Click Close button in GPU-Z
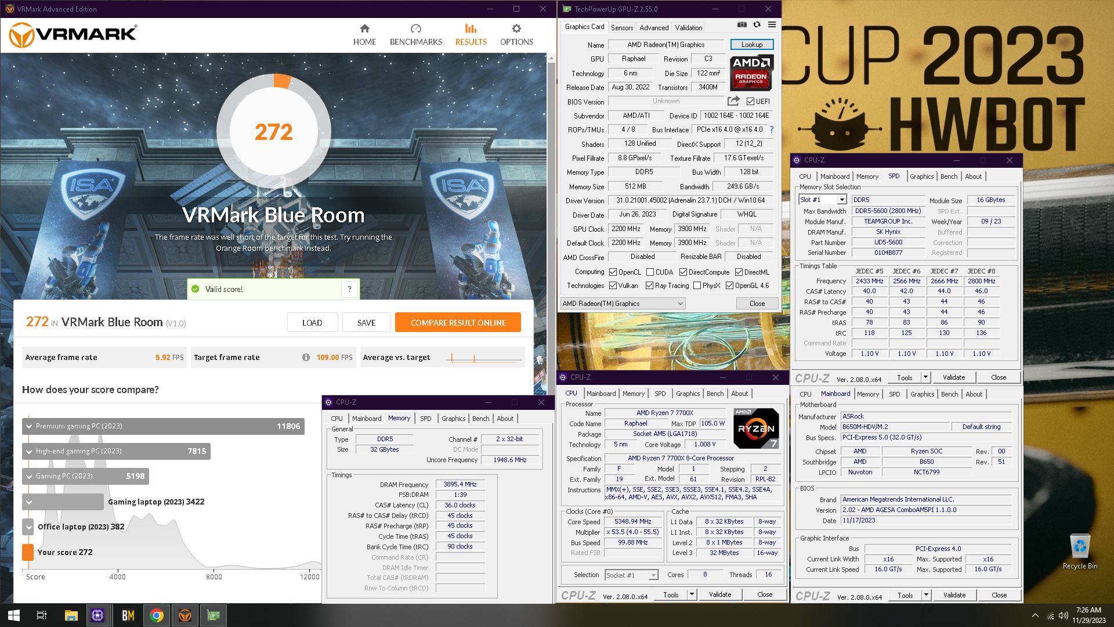The height and width of the screenshot is (627, 1114). pos(757,304)
